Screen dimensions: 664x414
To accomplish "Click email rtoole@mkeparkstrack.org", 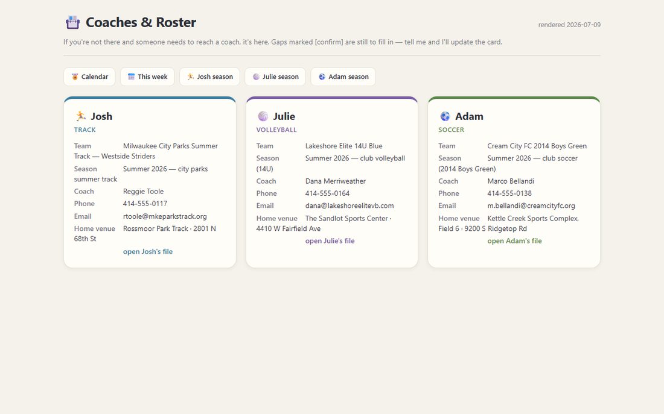I will tap(165, 216).
